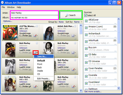Disable the Cover-Paradies source
This screenshot has width=123, height=95.
click(x=86, y=69)
